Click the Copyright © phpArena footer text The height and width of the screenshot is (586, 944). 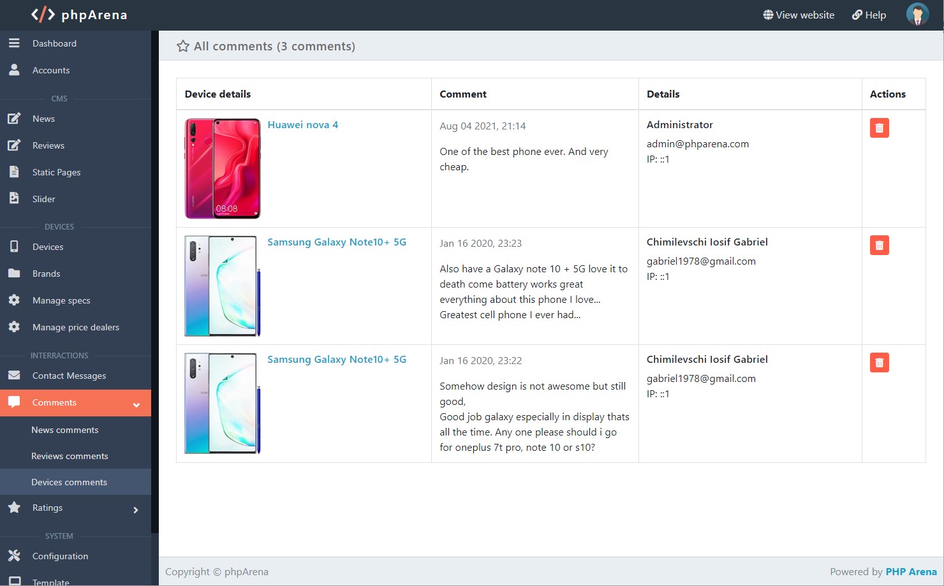click(x=217, y=571)
